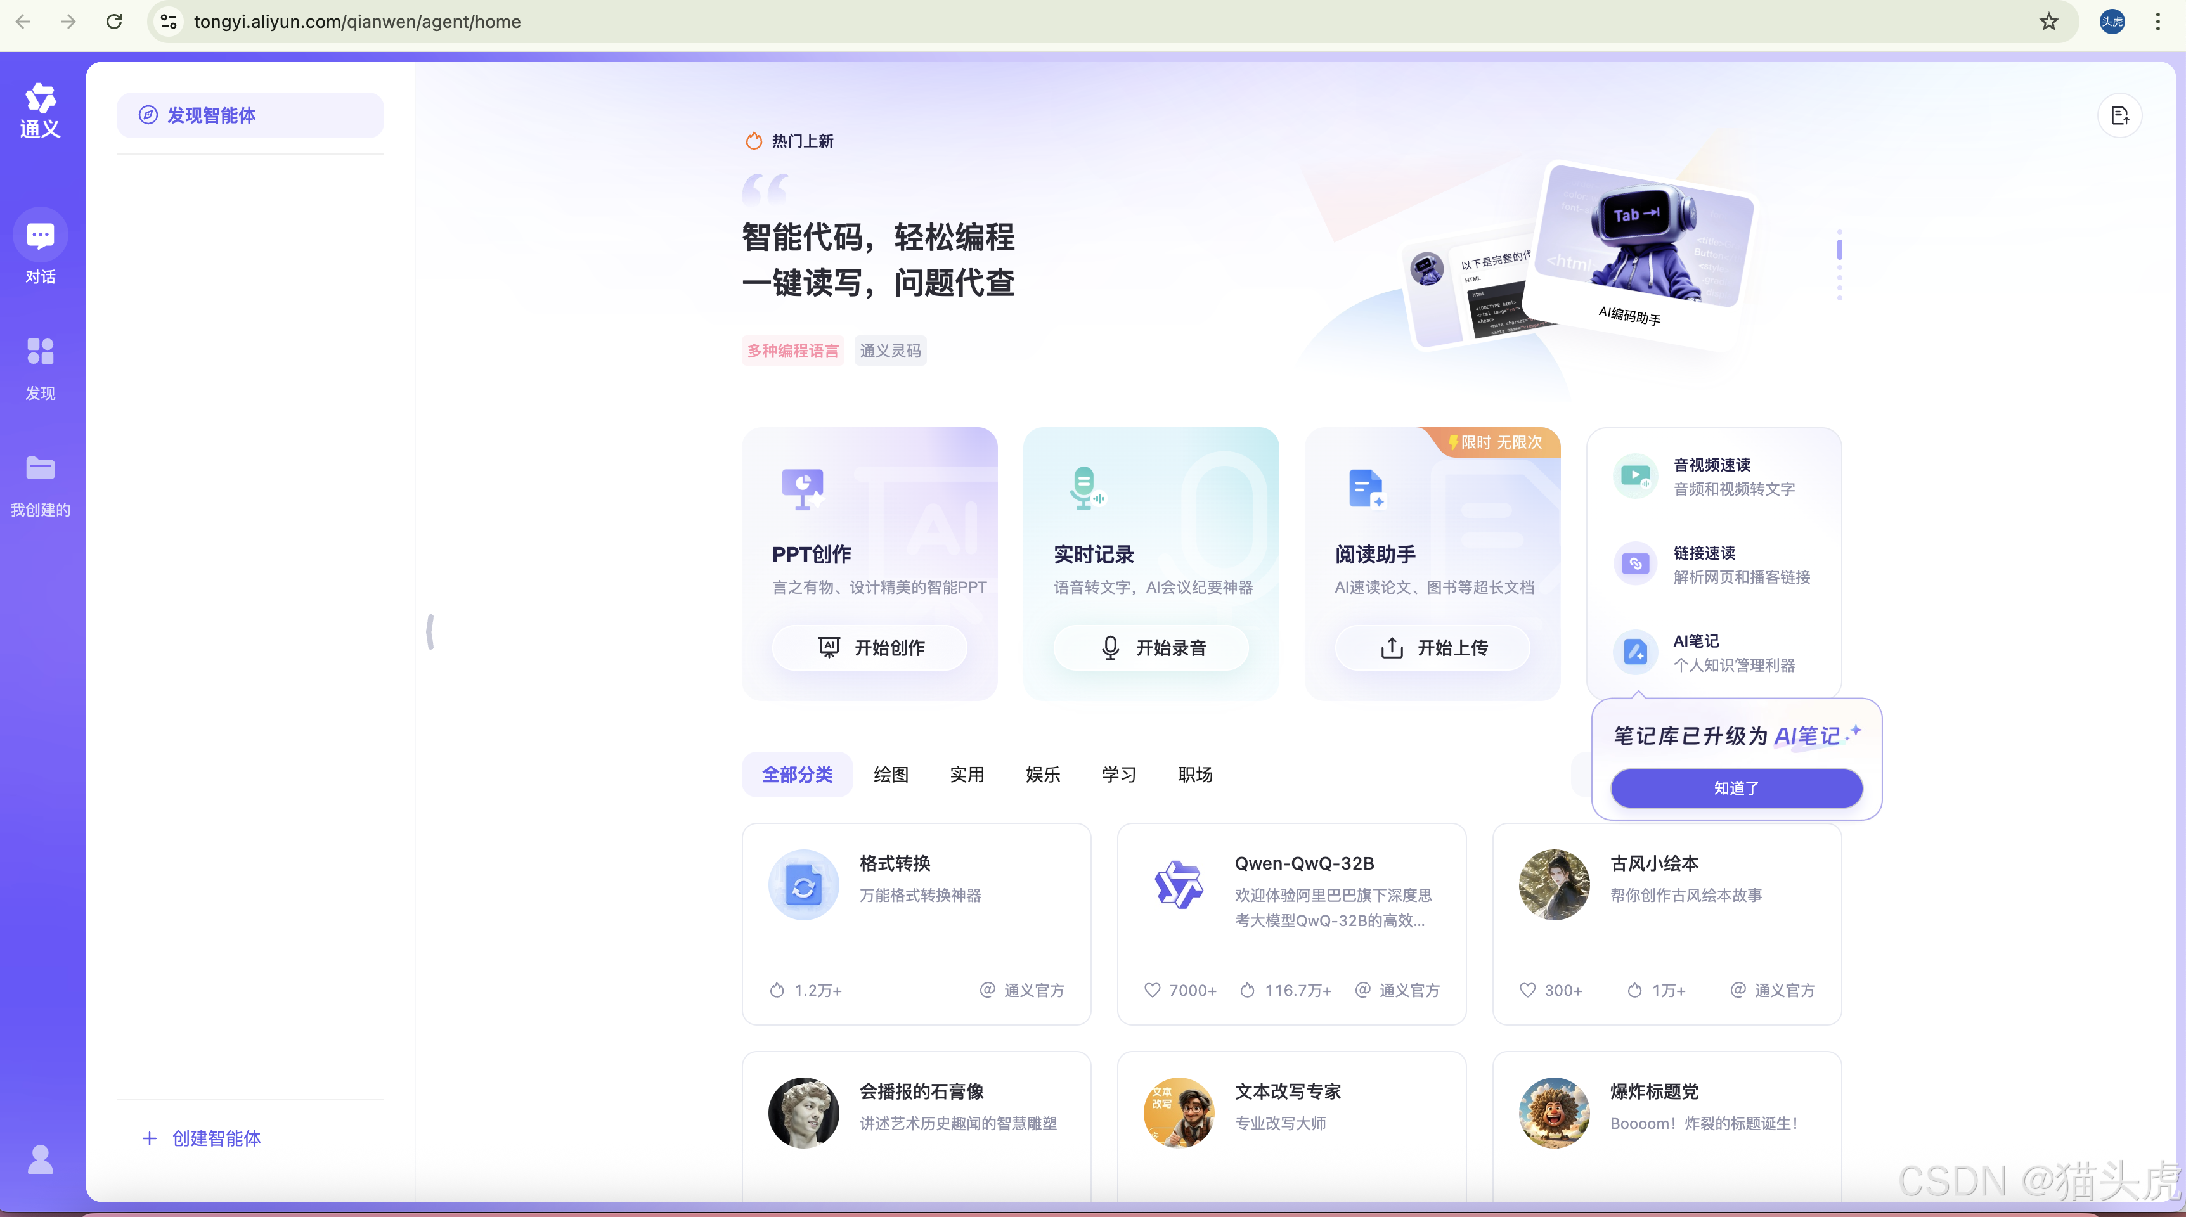Collapse the left panel using the handle
Screen dimensions: 2186x1217
pos(430,632)
